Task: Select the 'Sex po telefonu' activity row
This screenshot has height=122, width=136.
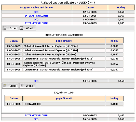Action: tap(64, 64)
